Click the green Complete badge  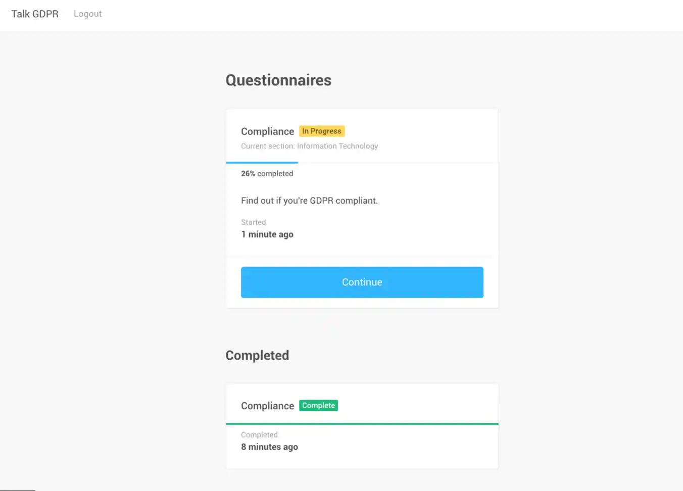(318, 406)
